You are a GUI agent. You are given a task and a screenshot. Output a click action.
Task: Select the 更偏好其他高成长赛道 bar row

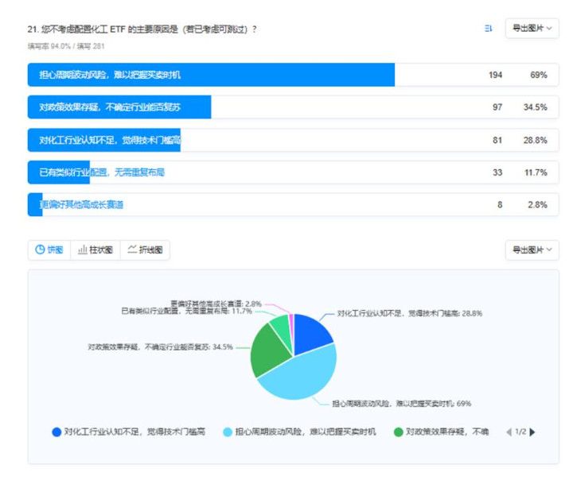(x=293, y=205)
